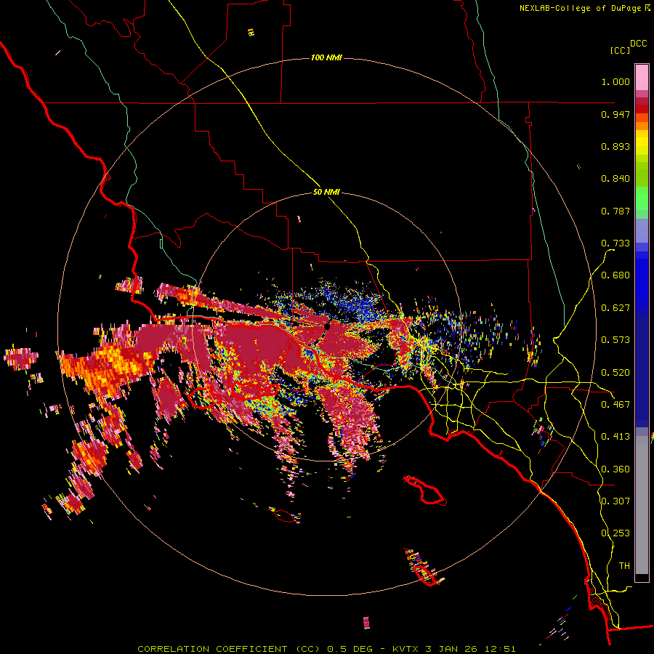Click the 0.467 legend value
Image resolution: width=654 pixels, height=654 pixels.
[615, 405]
